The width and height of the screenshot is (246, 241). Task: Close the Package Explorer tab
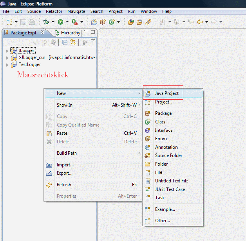42,32
